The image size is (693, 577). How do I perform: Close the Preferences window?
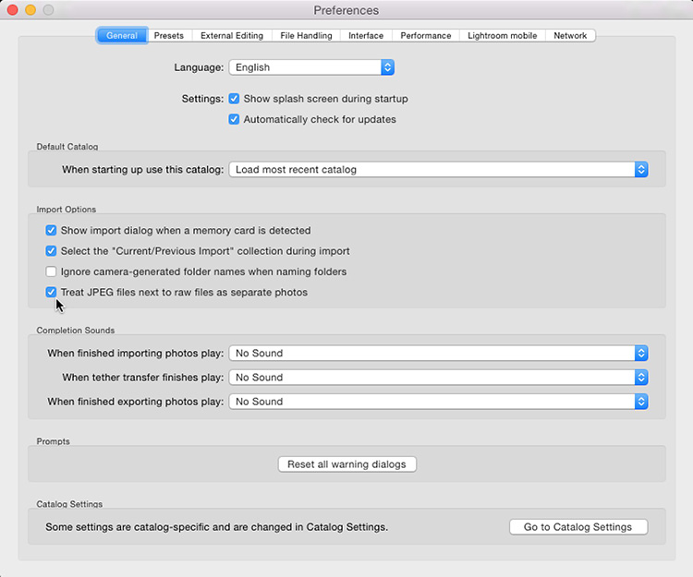pyautogui.click(x=12, y=10)
